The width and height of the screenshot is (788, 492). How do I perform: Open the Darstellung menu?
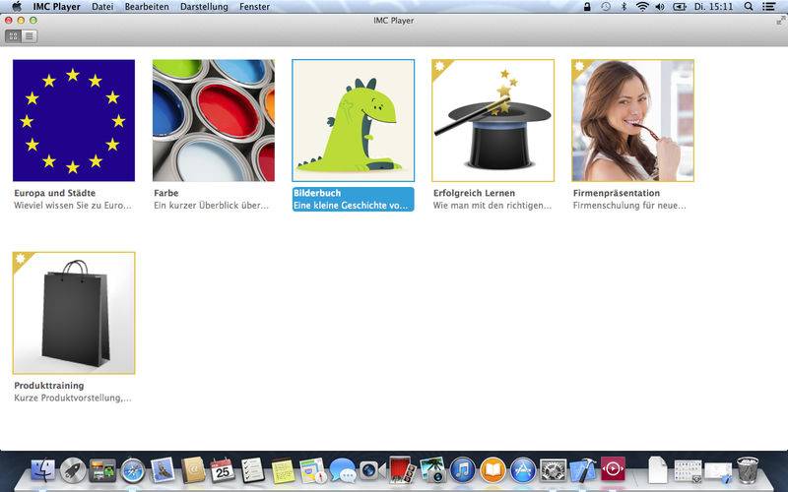204,7
